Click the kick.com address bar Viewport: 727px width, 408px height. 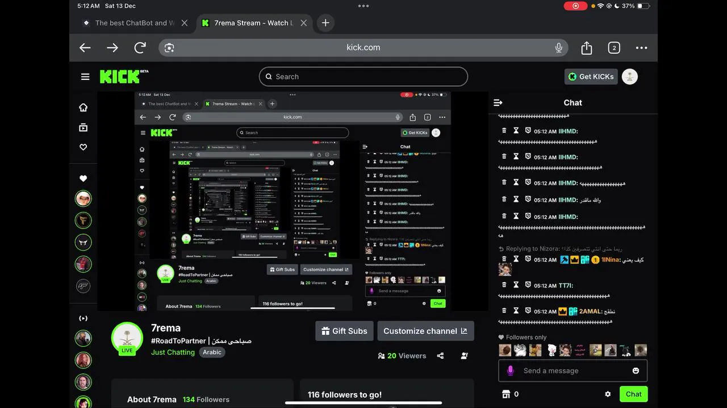(x=363, y=48)
